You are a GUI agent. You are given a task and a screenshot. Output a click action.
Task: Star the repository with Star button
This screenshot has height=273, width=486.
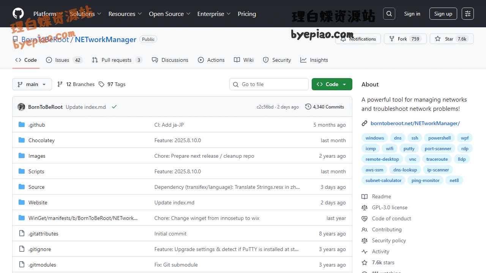[x=452, y=39]
